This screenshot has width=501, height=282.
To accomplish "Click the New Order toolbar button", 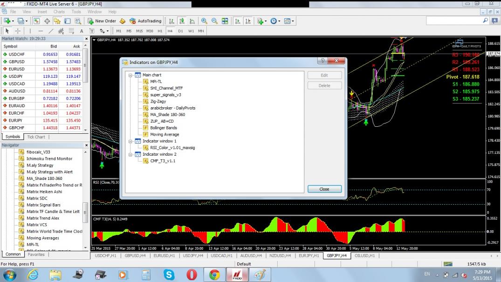I will [102, 21].
